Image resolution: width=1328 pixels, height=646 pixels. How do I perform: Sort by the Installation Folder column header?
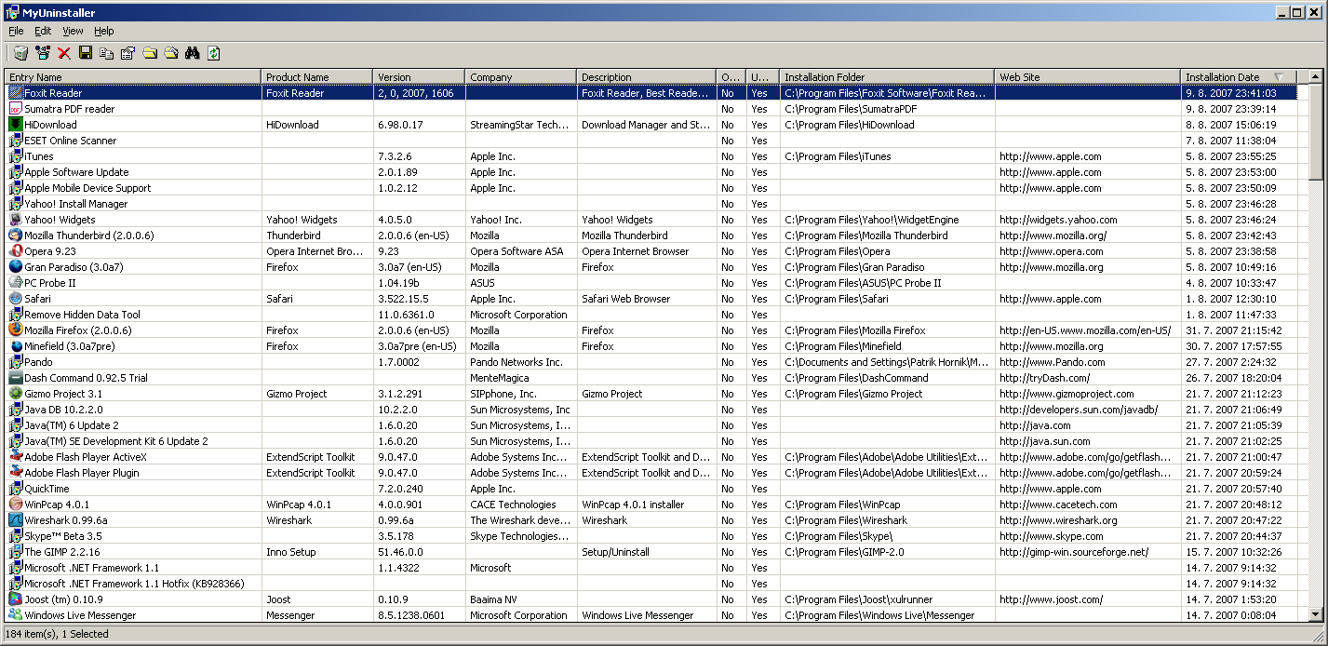[x=887, y=77]
